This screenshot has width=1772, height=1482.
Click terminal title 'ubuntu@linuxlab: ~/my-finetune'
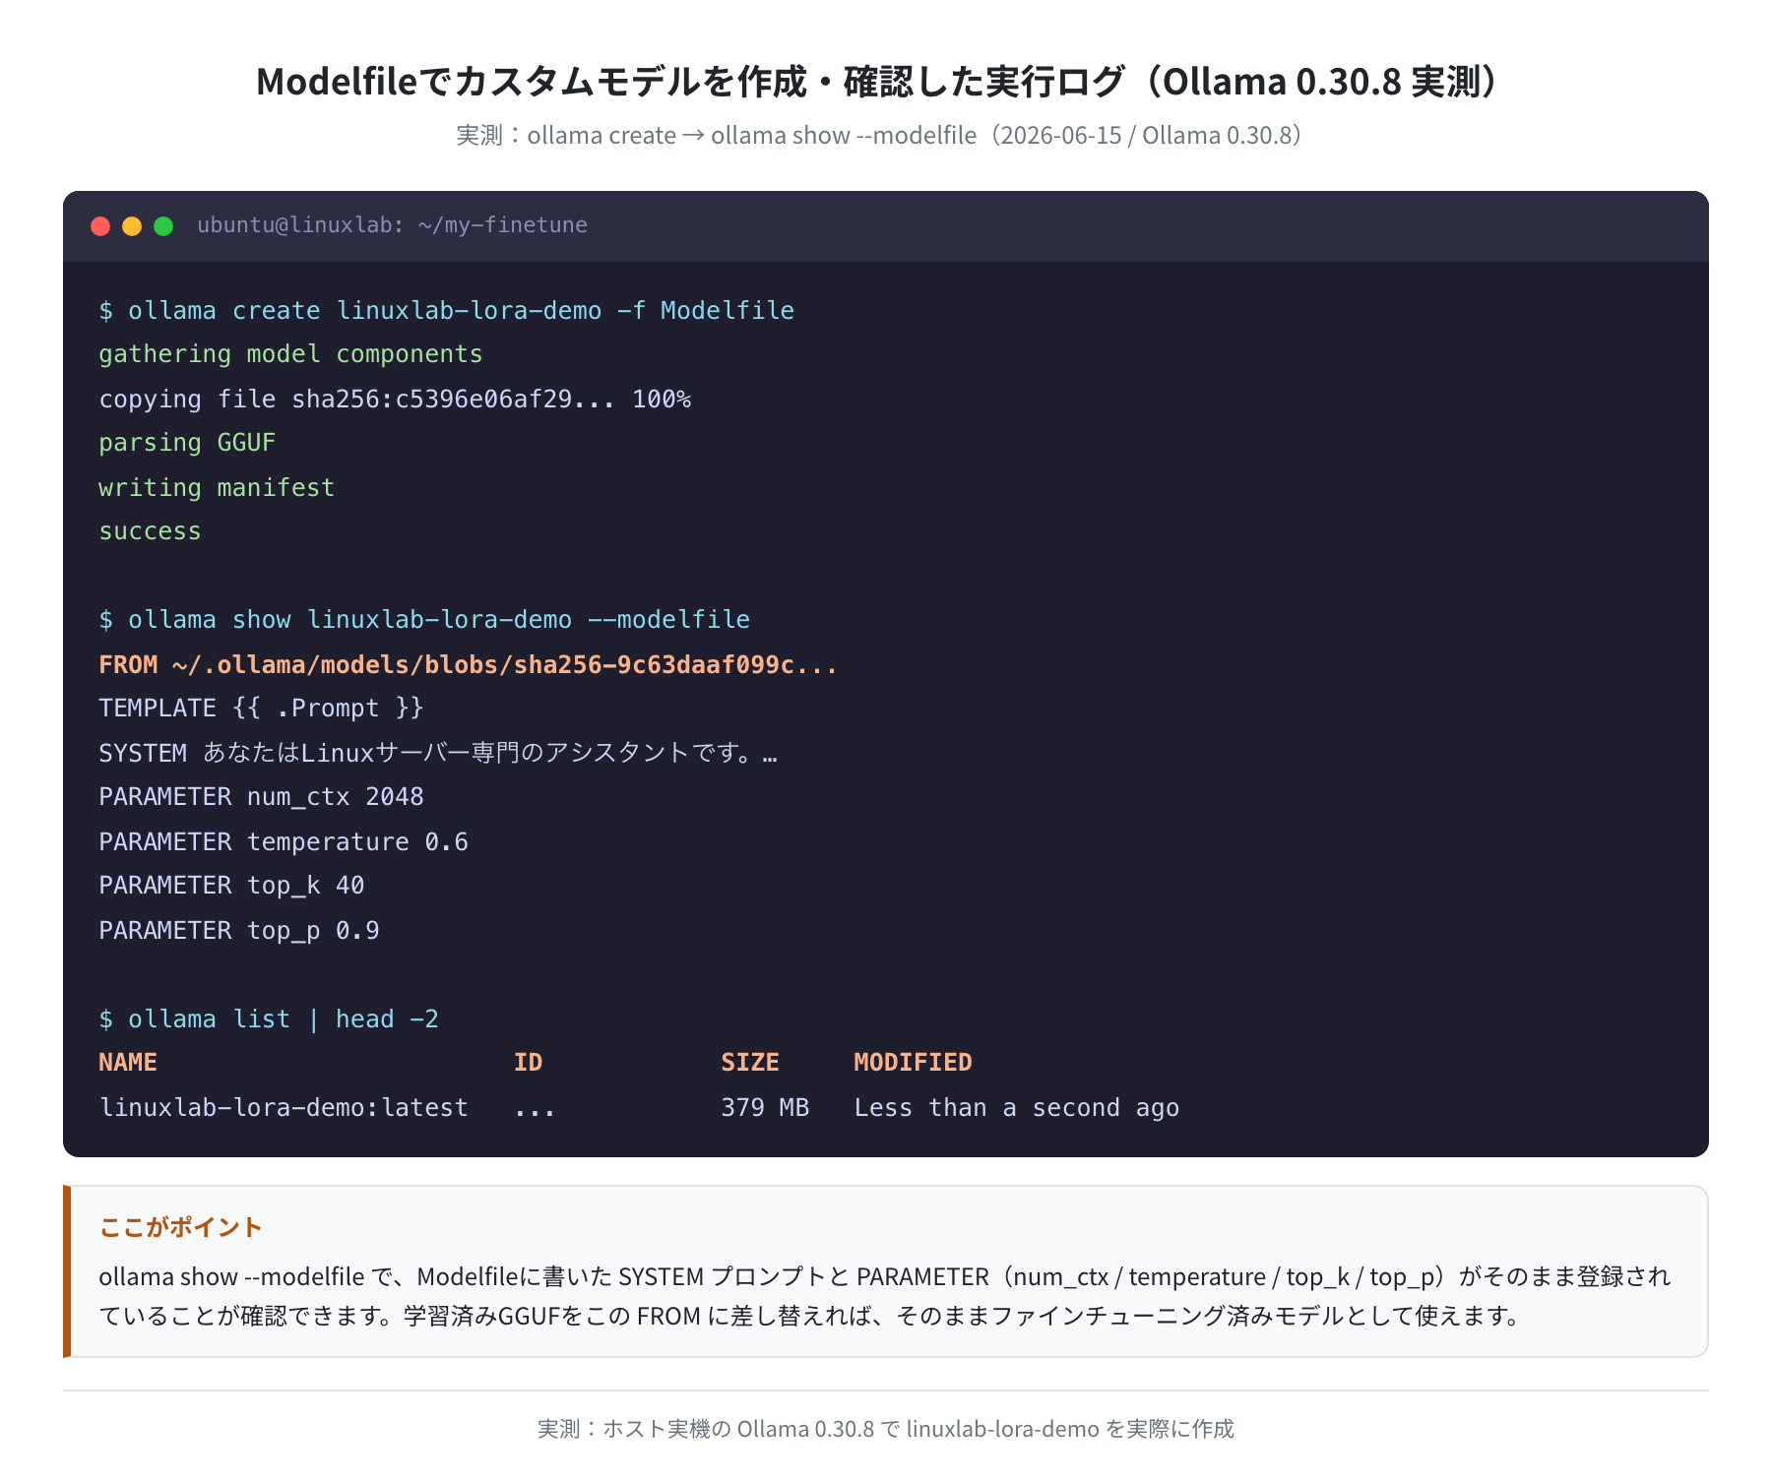392,225
